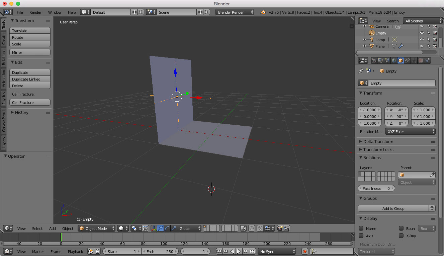This screenshot has height=256, width=444.
Task: Enable the translate manipulator arrow icon
Action: 161,228
